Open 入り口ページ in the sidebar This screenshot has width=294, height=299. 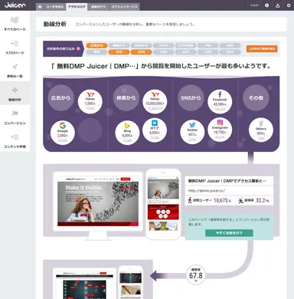pyautogui.click(x=15, y=47)
